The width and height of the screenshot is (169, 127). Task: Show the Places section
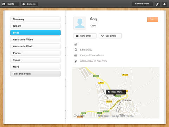click(36, 53)
